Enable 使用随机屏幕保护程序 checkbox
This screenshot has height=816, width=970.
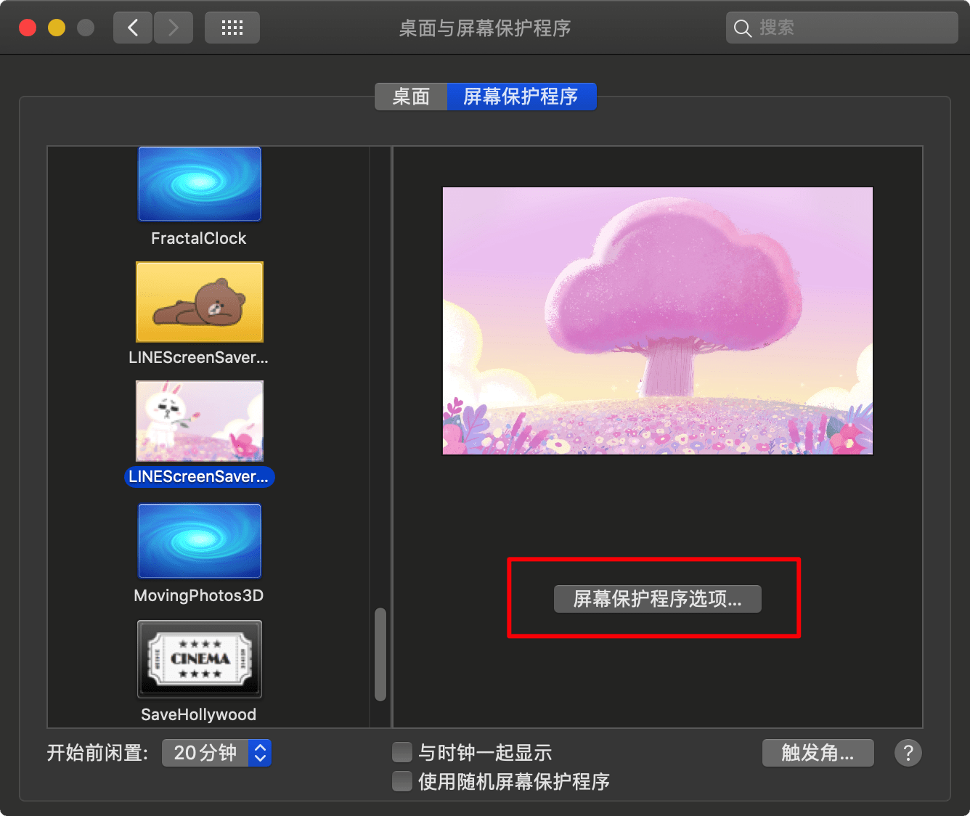pos(402,781)
